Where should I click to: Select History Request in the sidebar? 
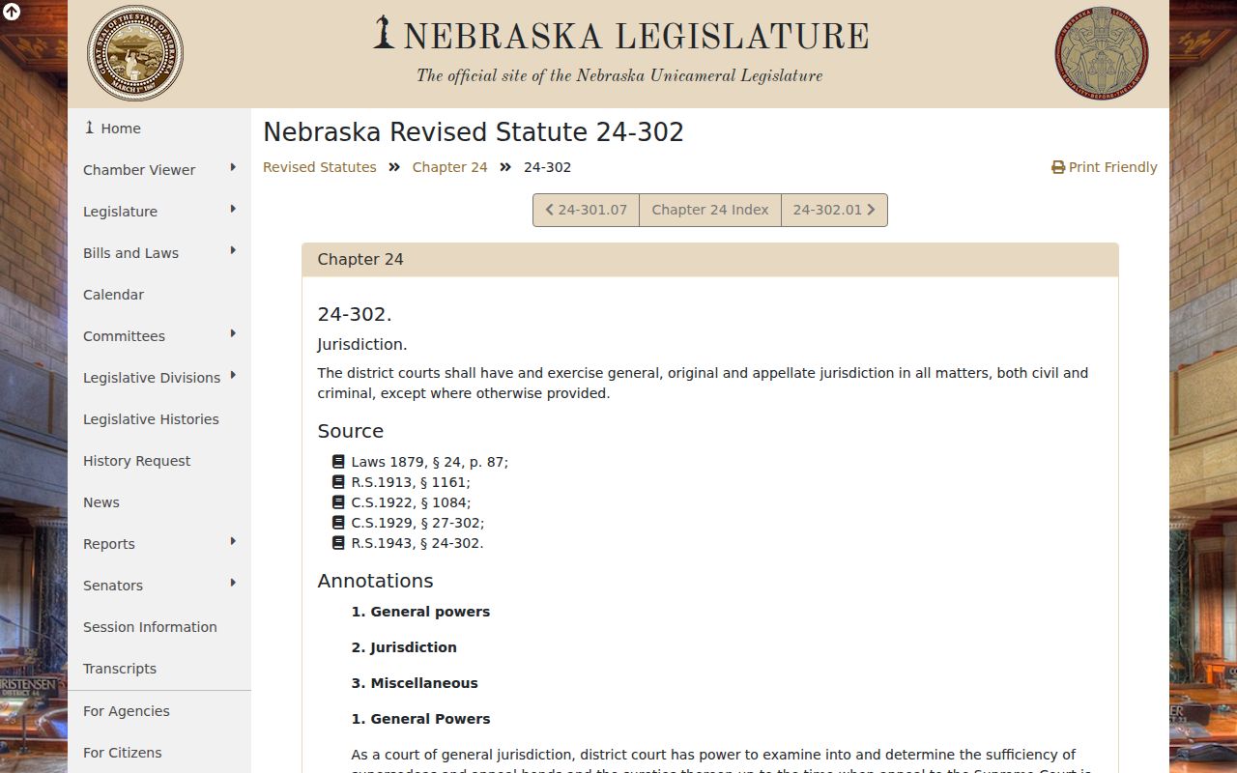(x=159, y=461)
